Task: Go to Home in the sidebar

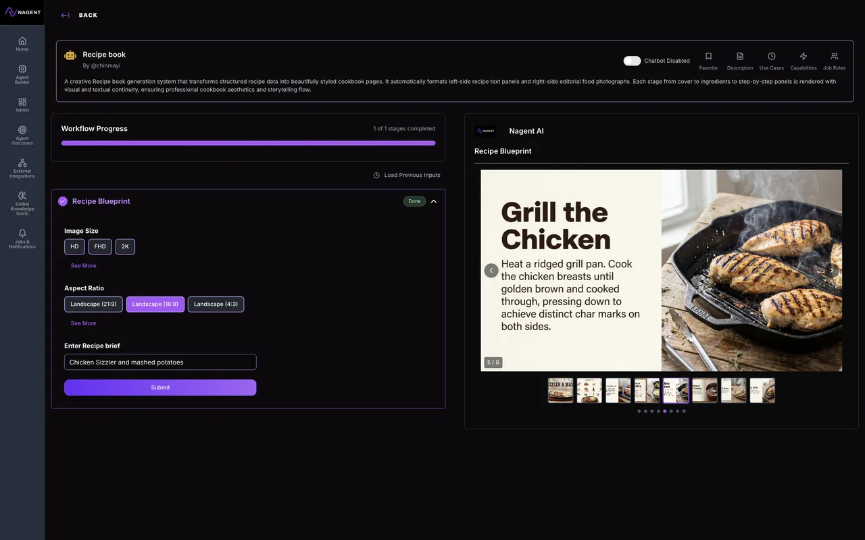Action: click(x=22, y=44)
